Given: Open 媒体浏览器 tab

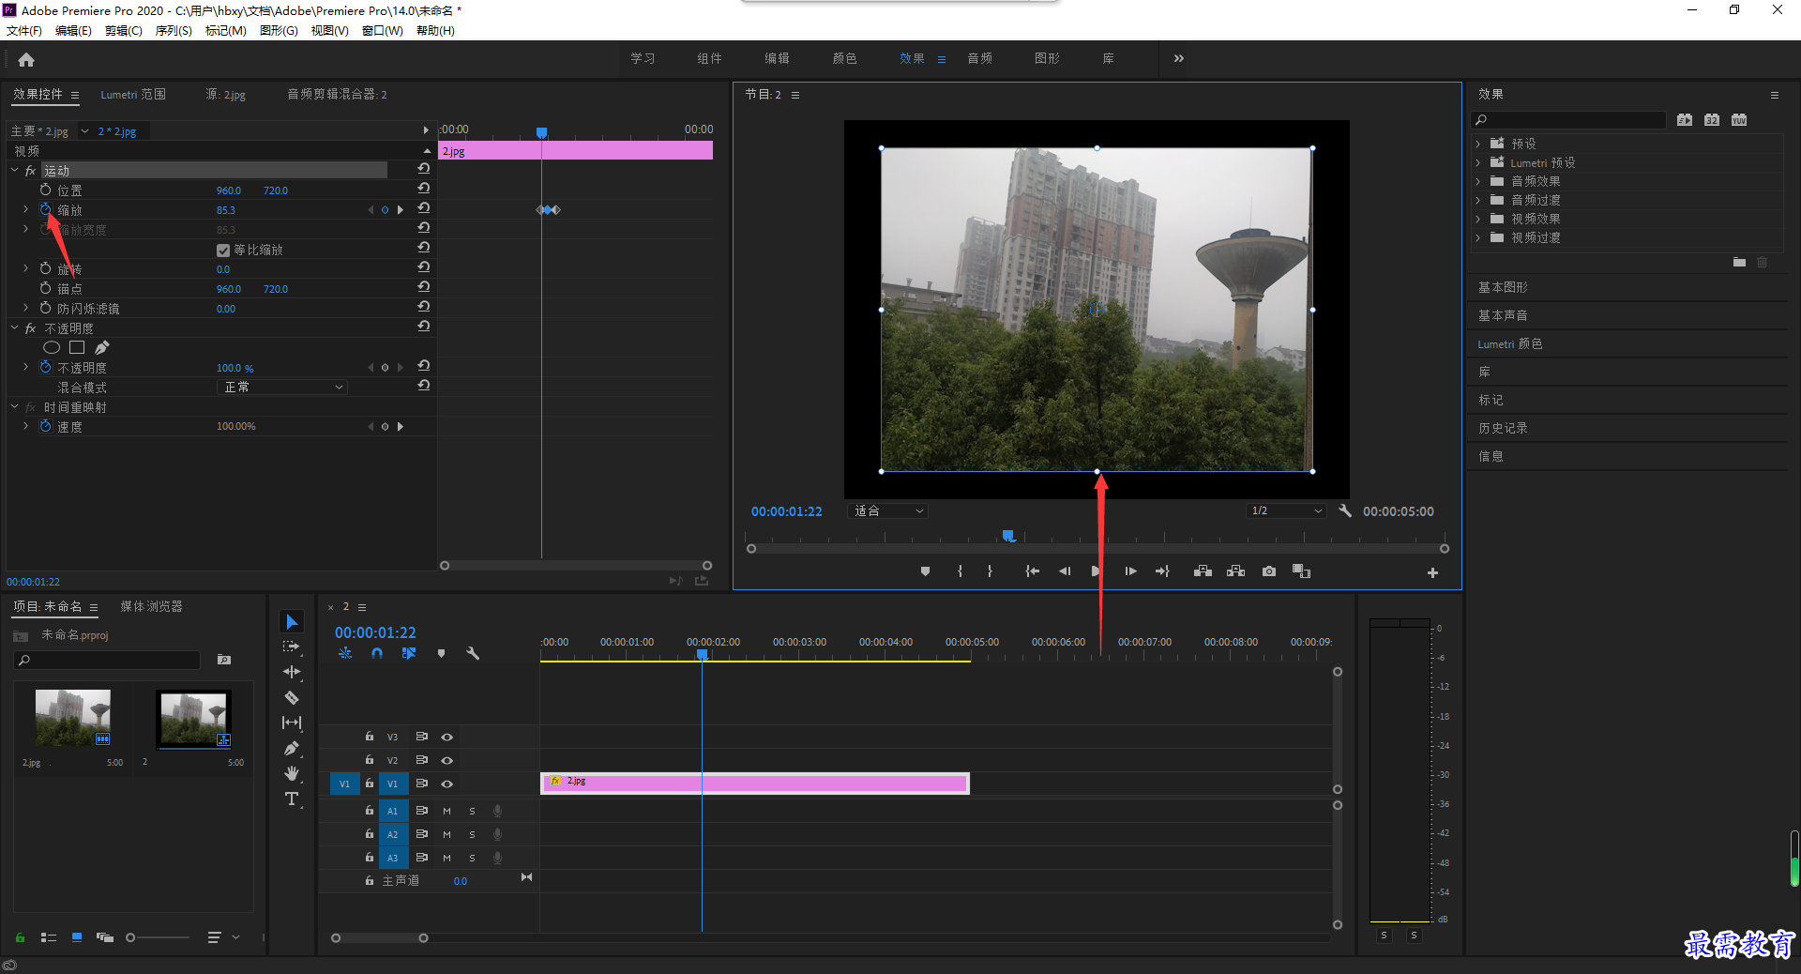Looking at the screenshot, I should pyautogui.click(x=151, y=606).
